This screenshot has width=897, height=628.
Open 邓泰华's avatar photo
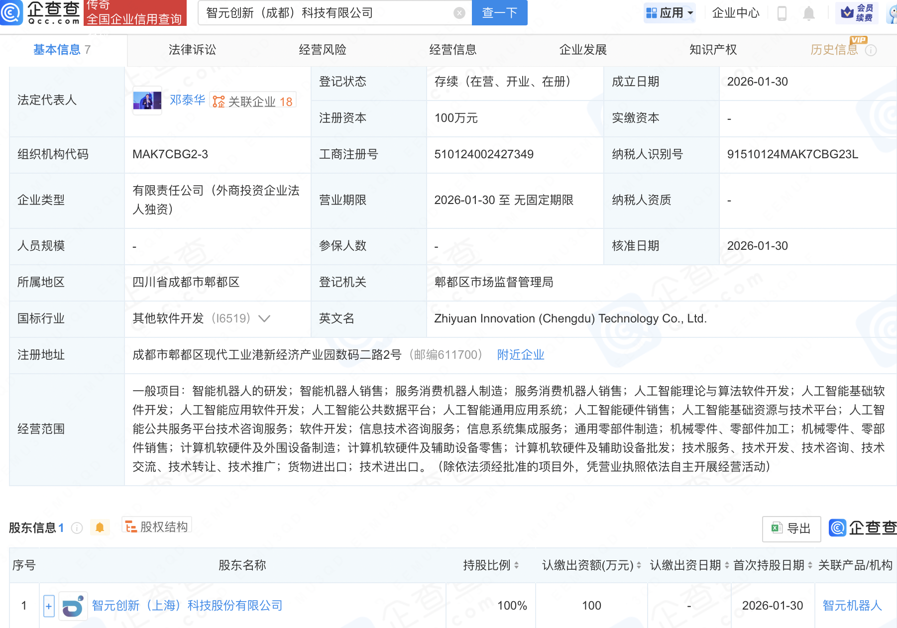[x=147, y=101]
